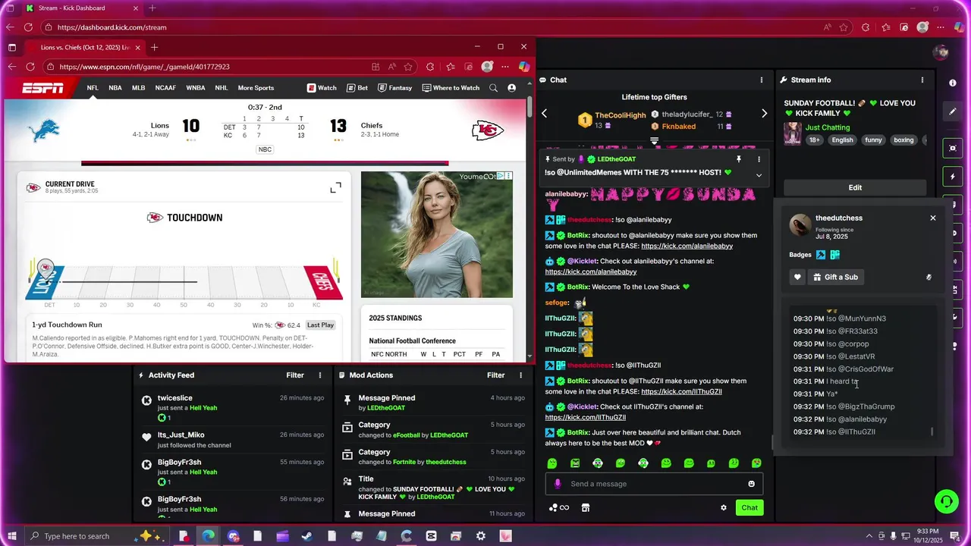Click ESPN NCAAF menu item
This screenshot has width=971, height=546.
[165, 88]
